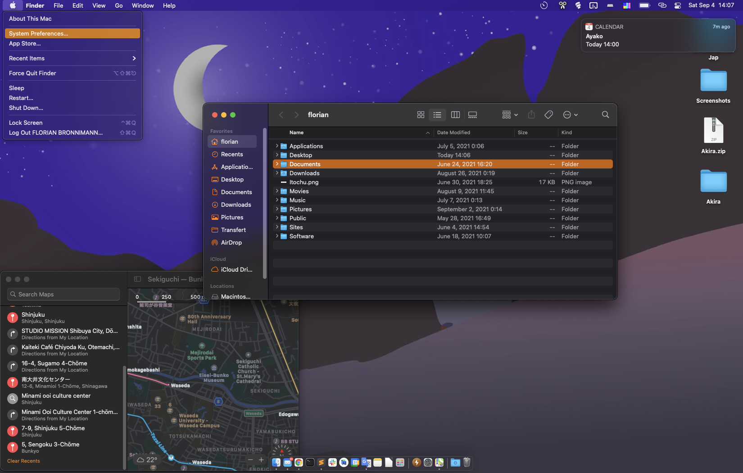Screen dimensions: 743x473
Task: Sort files by Date Modified column
Action: coord(453,132)
